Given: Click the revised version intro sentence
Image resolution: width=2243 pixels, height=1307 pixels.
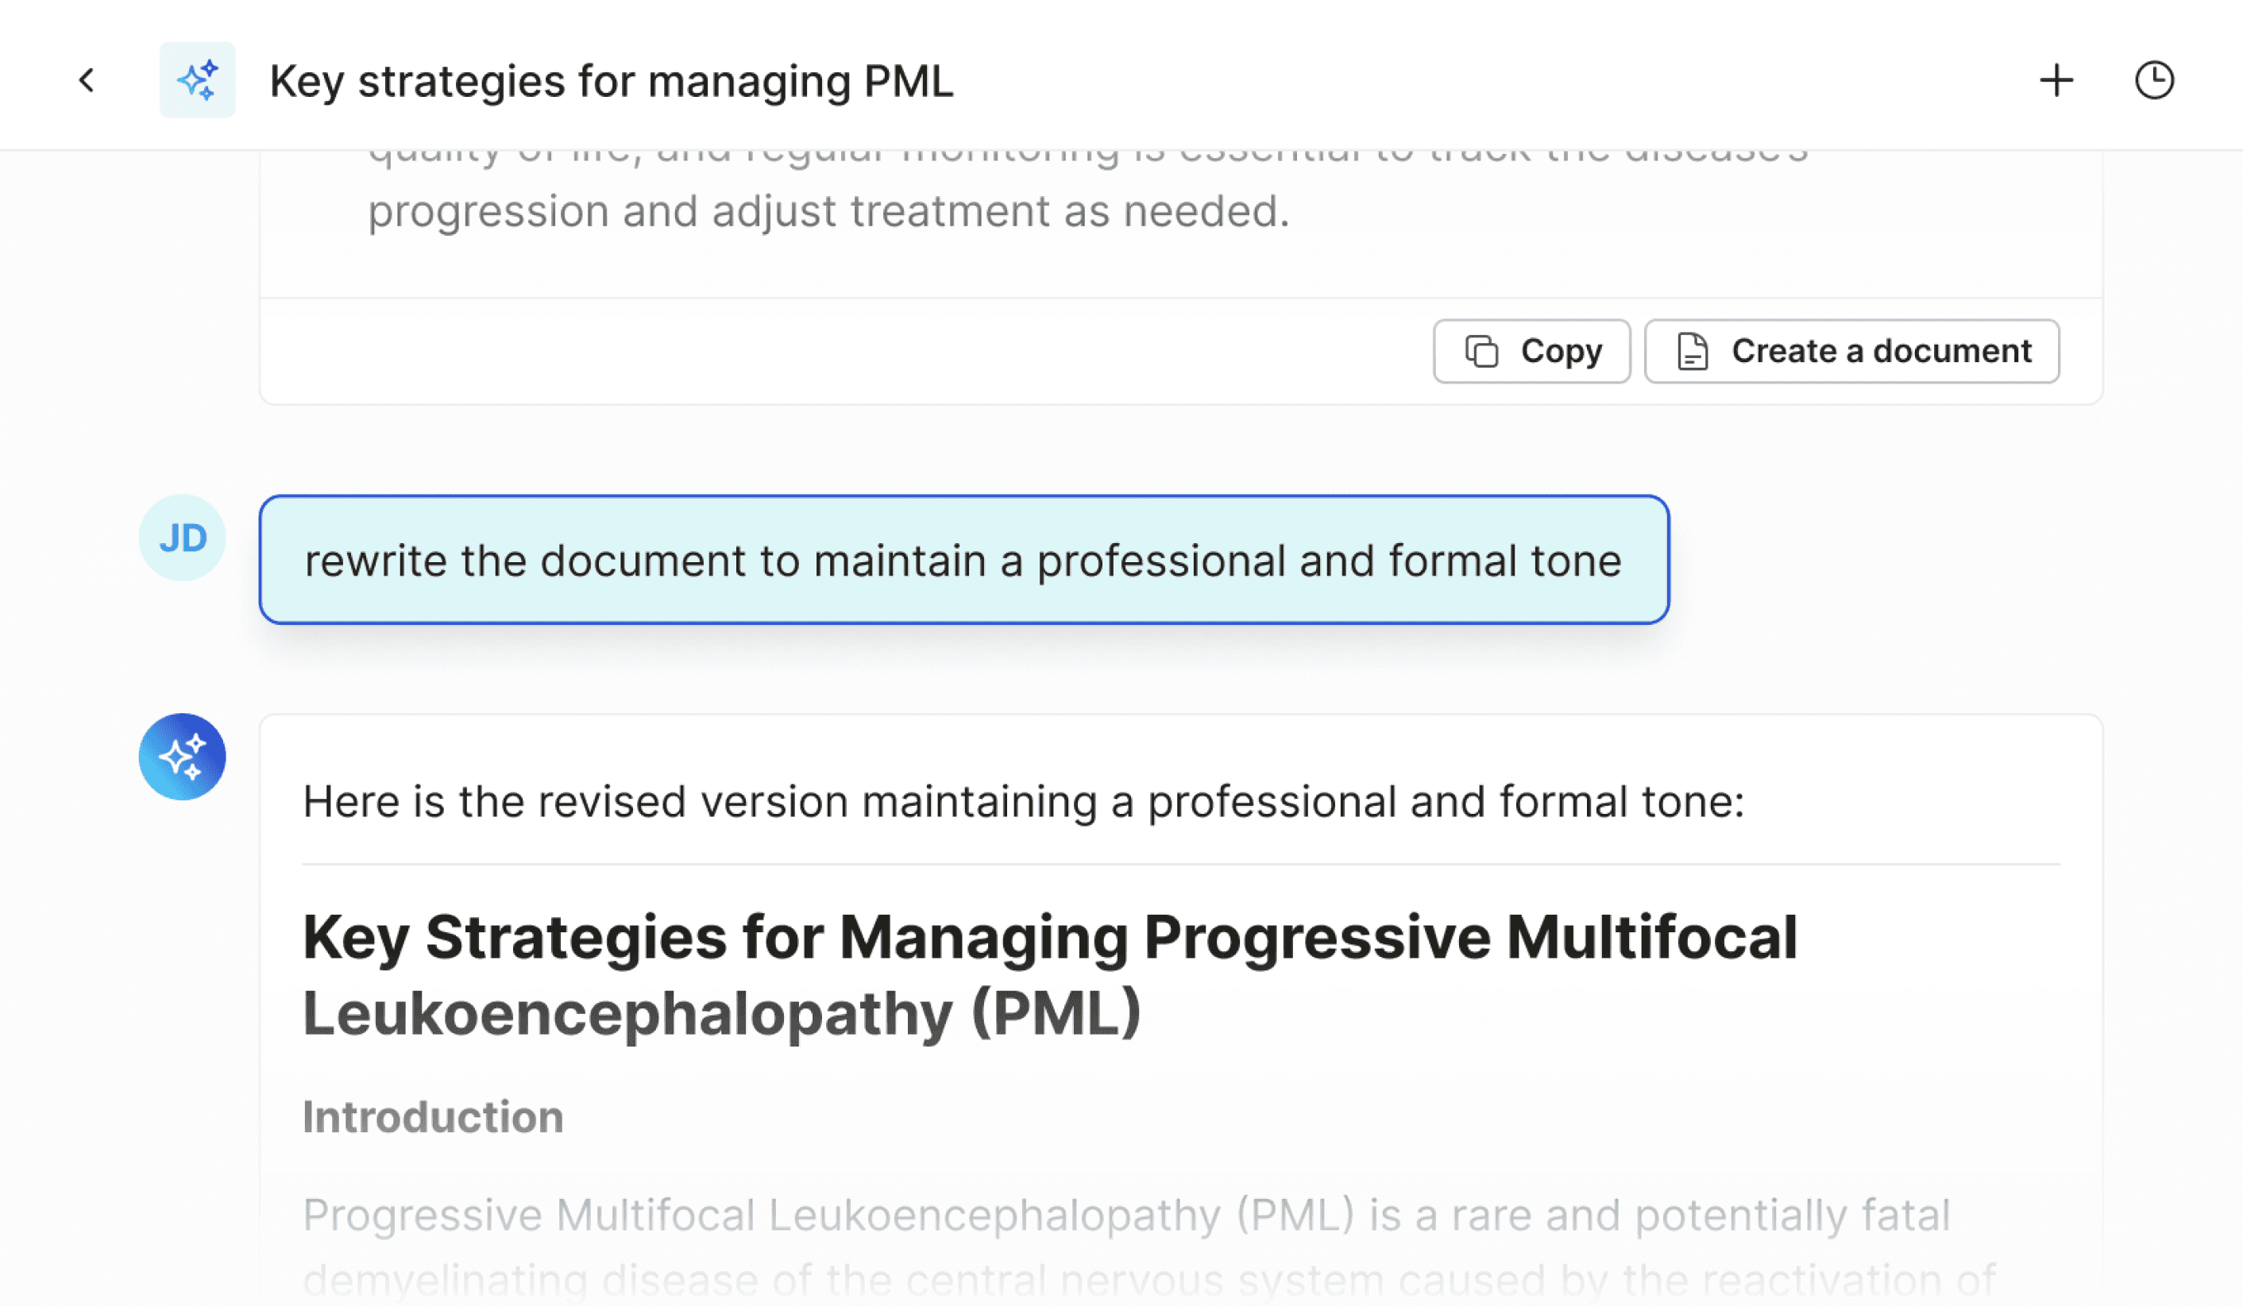Looking at the screenshot, I should tap(1024, 802).
